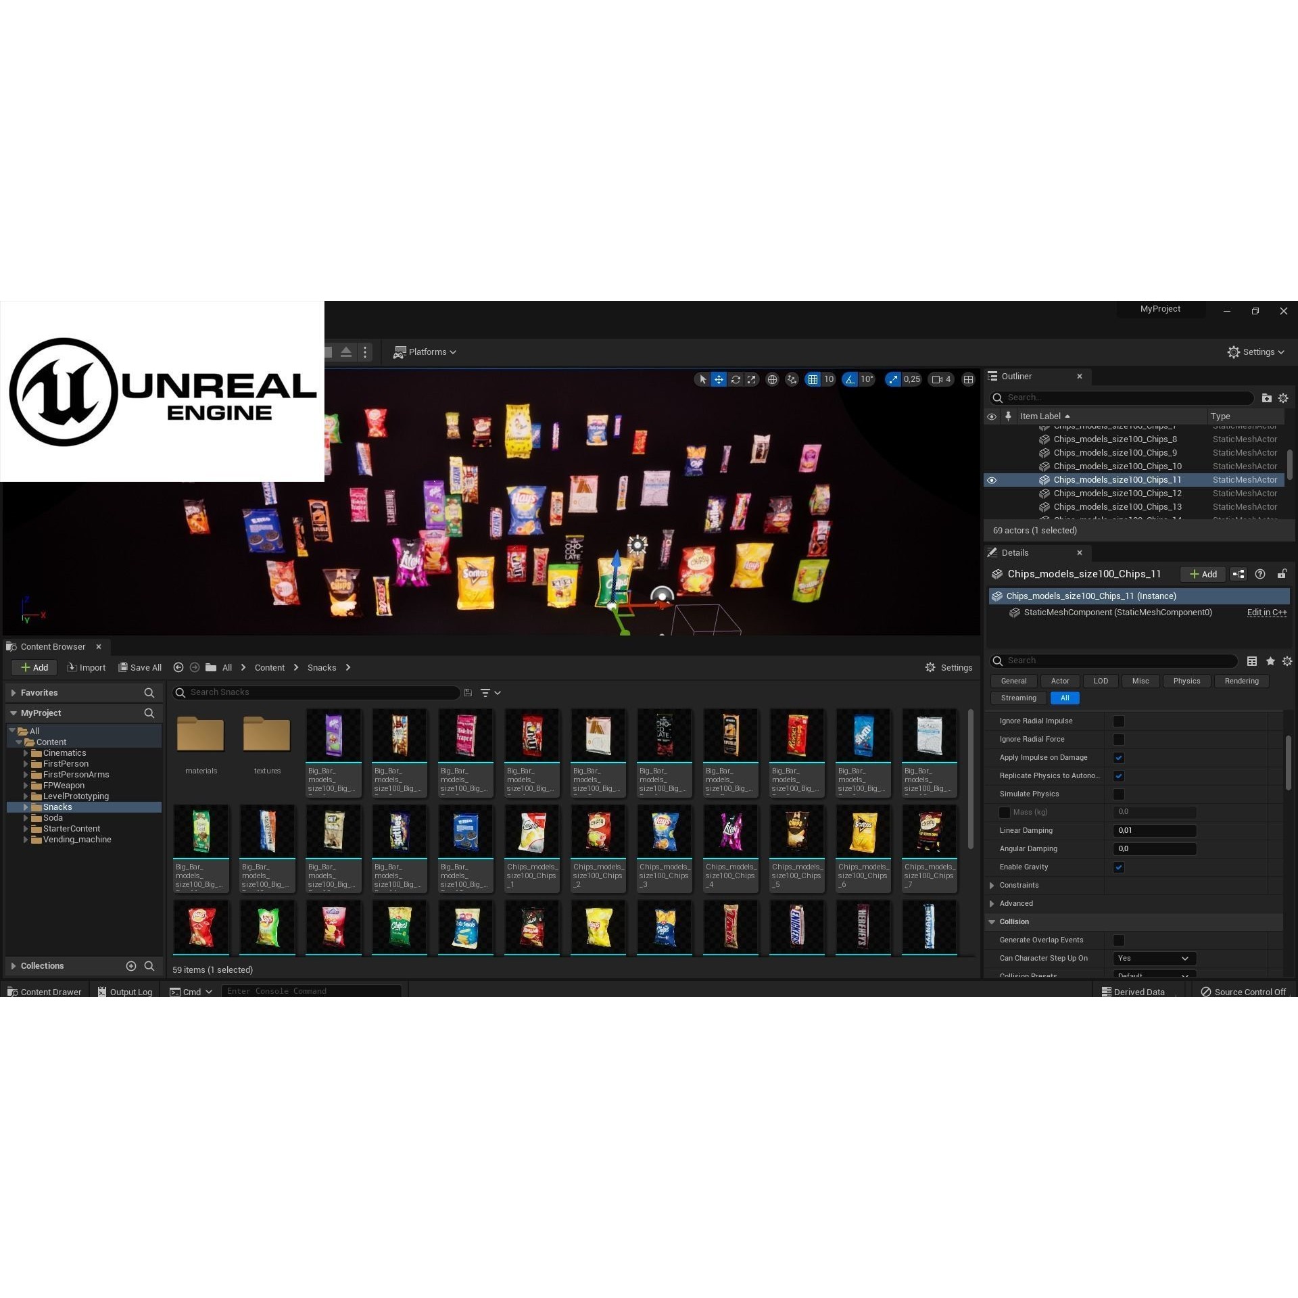Open play options three-dot menu
Image resolution: width=1298 pixels, height=1298 pixels.
[365, 352]
